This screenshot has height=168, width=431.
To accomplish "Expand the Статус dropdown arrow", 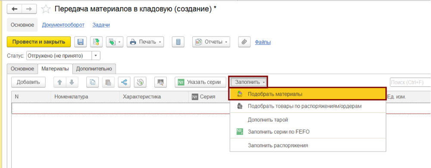I will 96,56.
